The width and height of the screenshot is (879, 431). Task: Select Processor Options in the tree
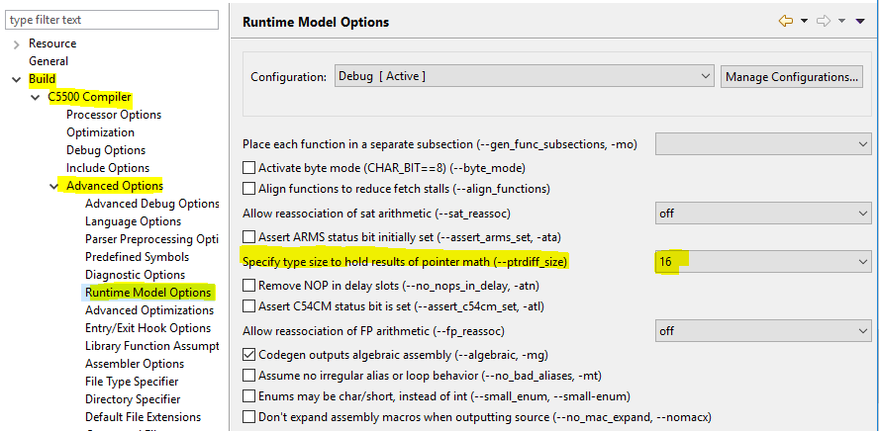114,115
